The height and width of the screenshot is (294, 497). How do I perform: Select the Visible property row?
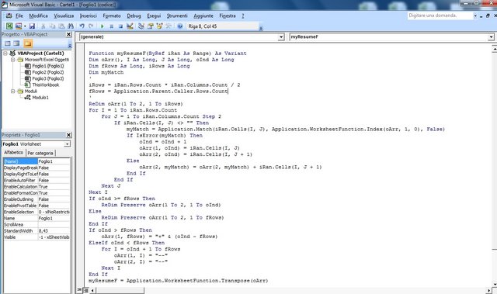tap(36, 237)
